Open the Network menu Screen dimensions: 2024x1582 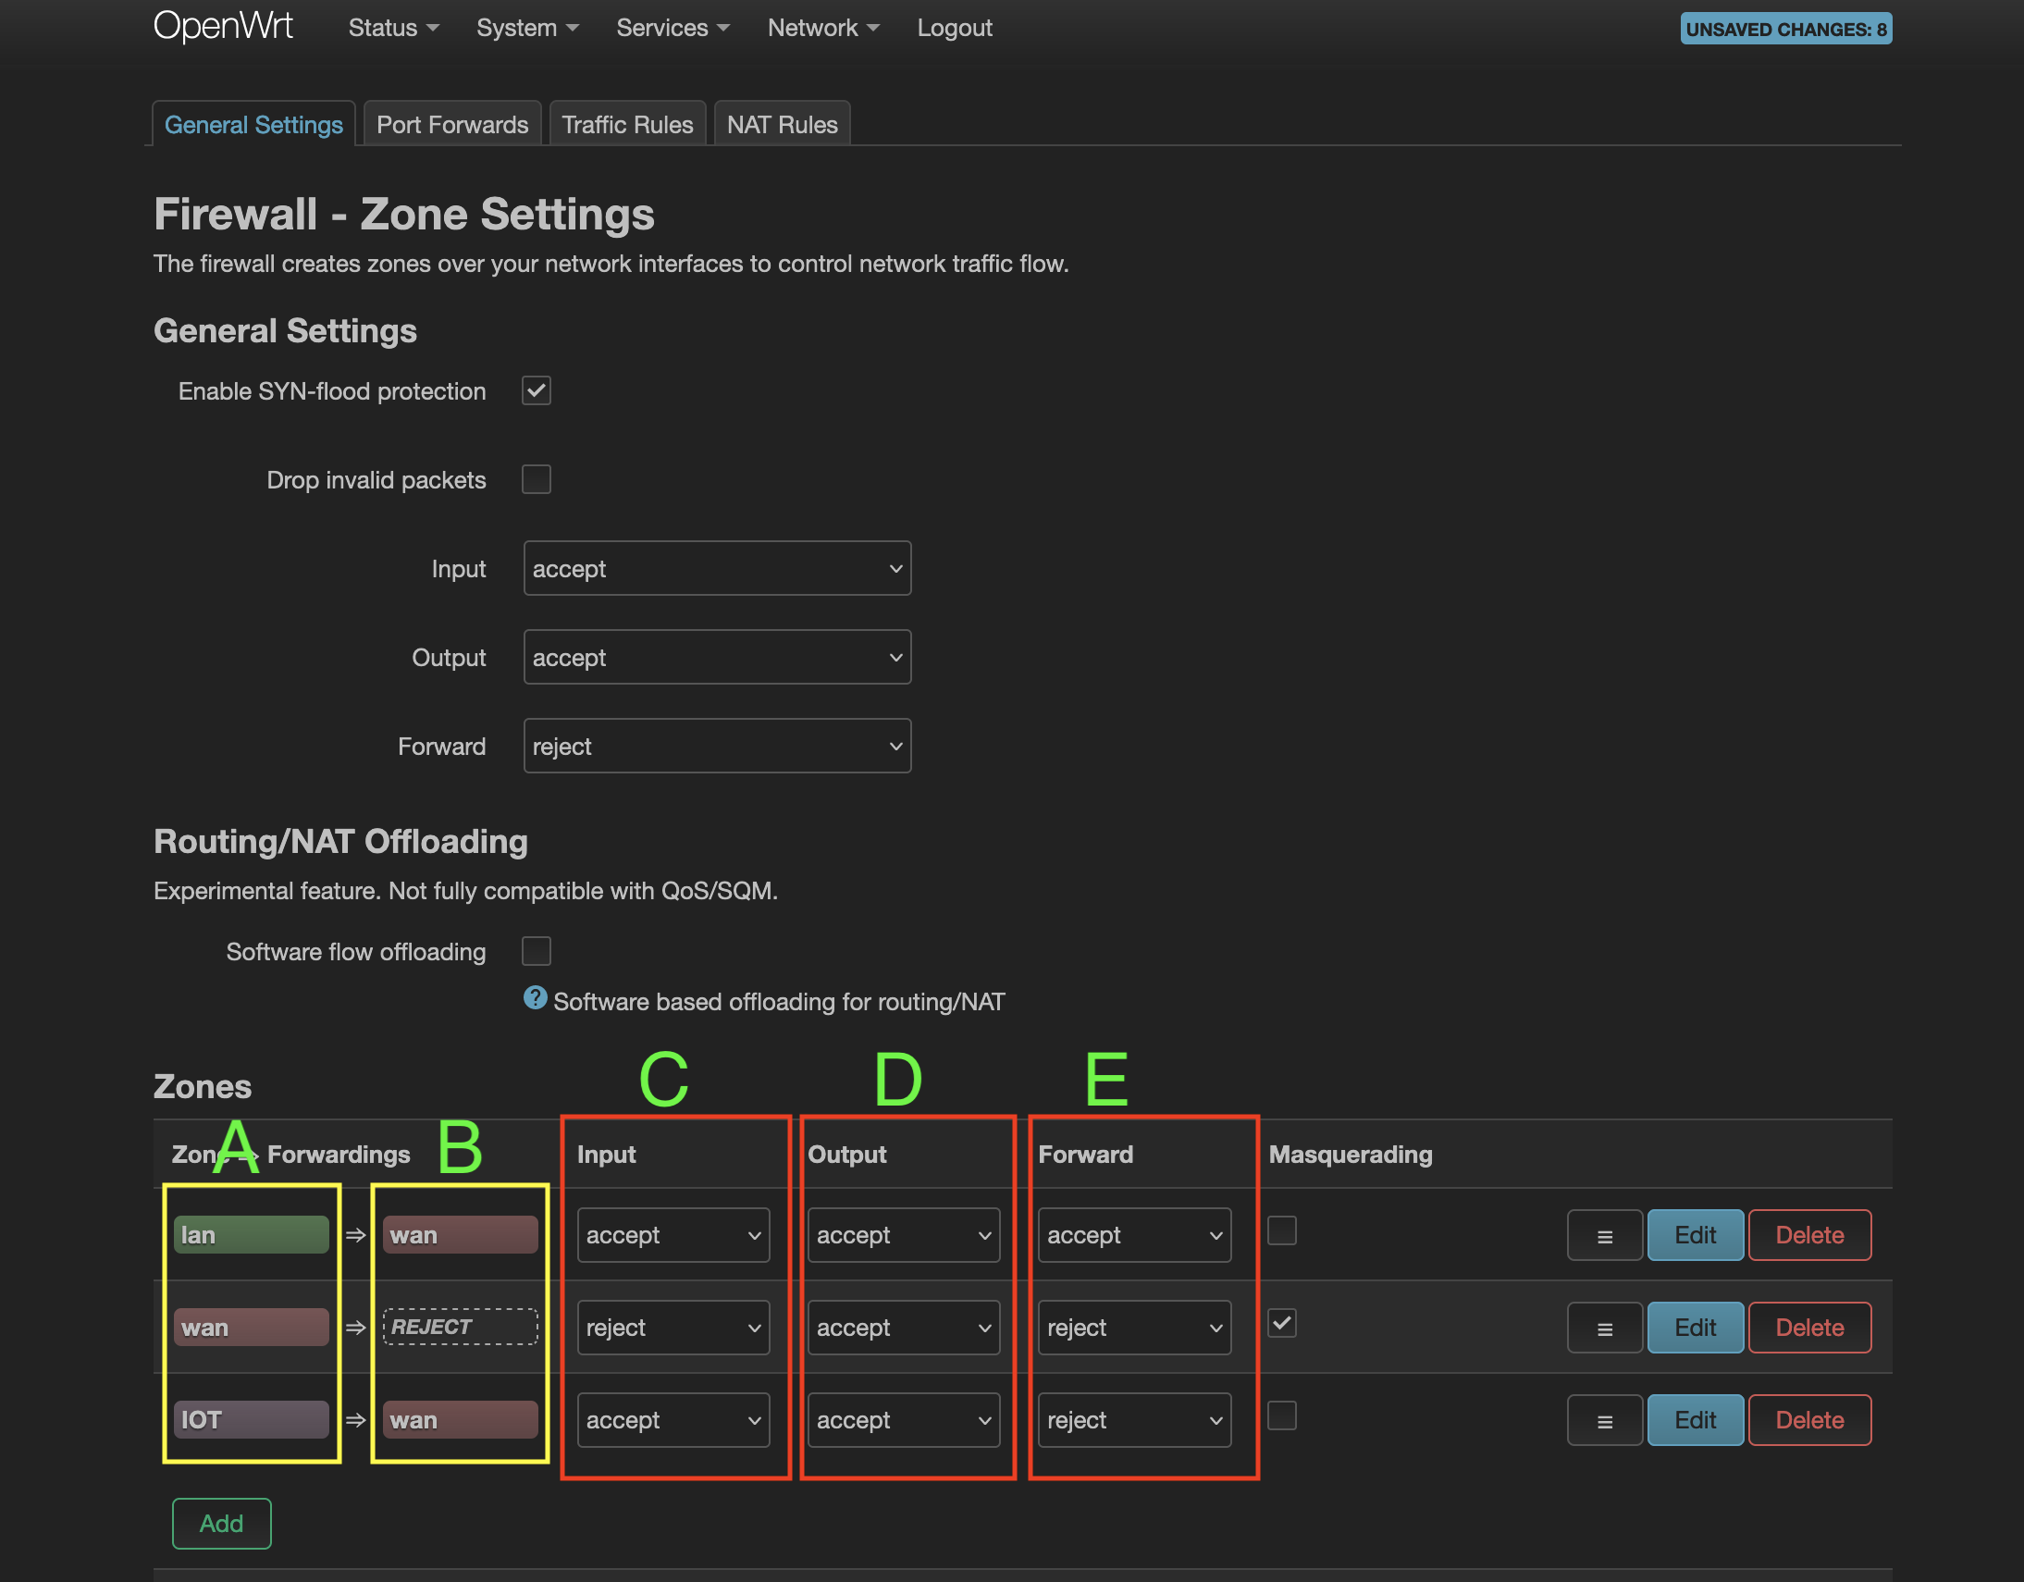tap(822, 28)
